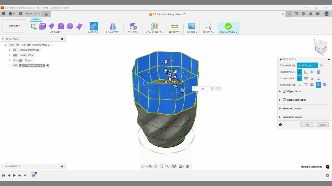332x186 pixels.
Task: Expand Document Settings in the browser
Action: 9,50
